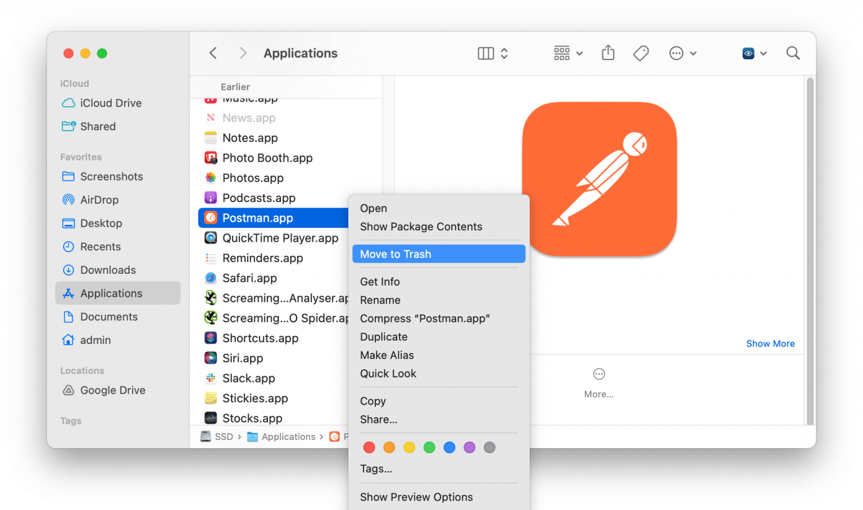Click the Show More link in the preview pane

pos(770,343)
